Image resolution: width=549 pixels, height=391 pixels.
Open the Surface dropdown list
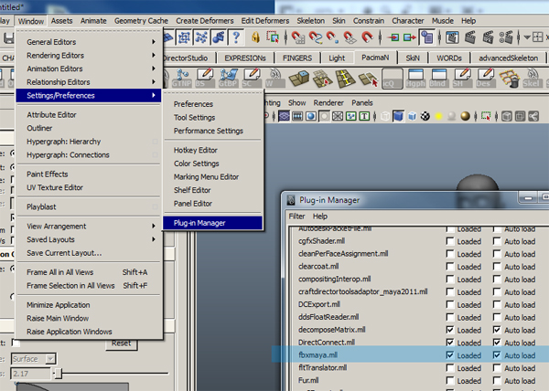[x=34, y=358]
